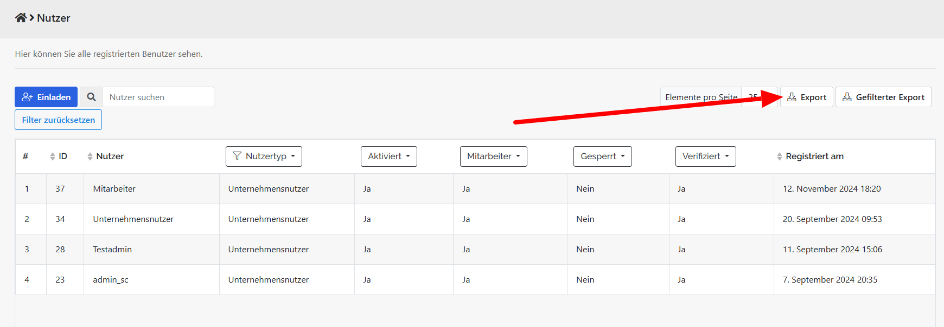Open the Mitarbeiter filter dropdown
The image size is (944, 327).
click(x=493, y=156)
